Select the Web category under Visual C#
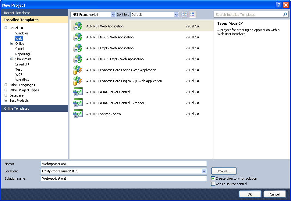291x201 pixels. pyautogui.click(x=19, y=38)
